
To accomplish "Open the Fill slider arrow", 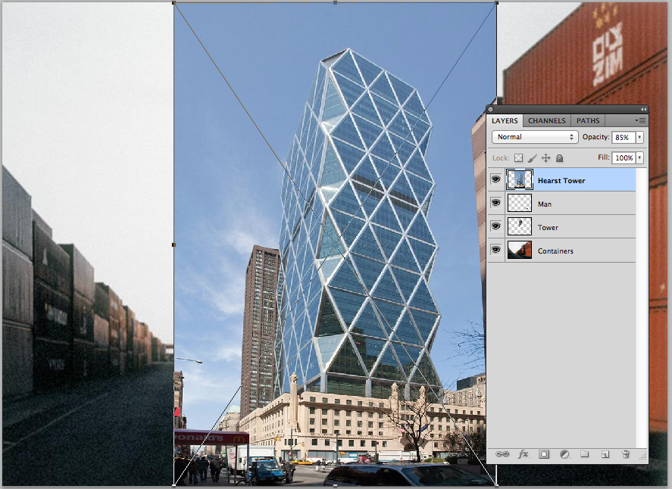I will (639, 157).
